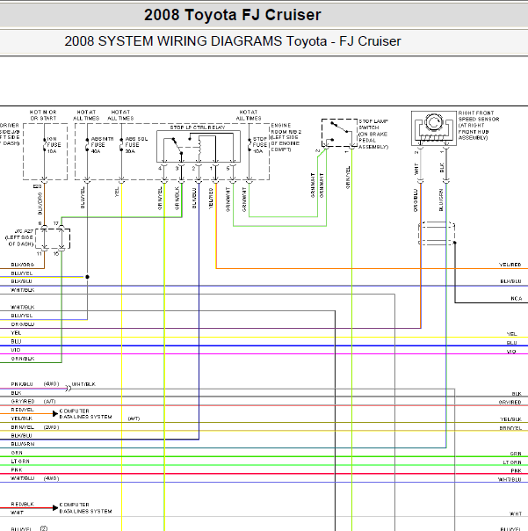
Task: Click the COMPUTER DATA LINES SYSTEM text by RED/BLK
Action: [85, 508]
